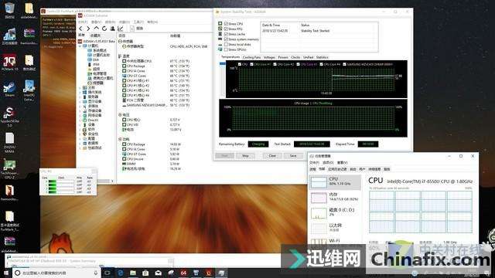
Task: Select the 内存 memory graph in Task Manager
Action: pos(335,198)
